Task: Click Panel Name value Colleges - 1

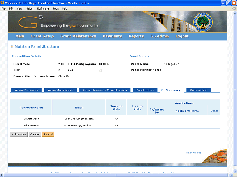Action: 172,64
